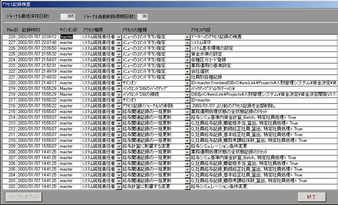Open アクセス権限 dropdown arrow in row 228

[119, 37]
